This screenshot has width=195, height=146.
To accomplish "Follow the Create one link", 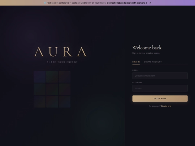I will pyautogui.click(x=166, y=106).
